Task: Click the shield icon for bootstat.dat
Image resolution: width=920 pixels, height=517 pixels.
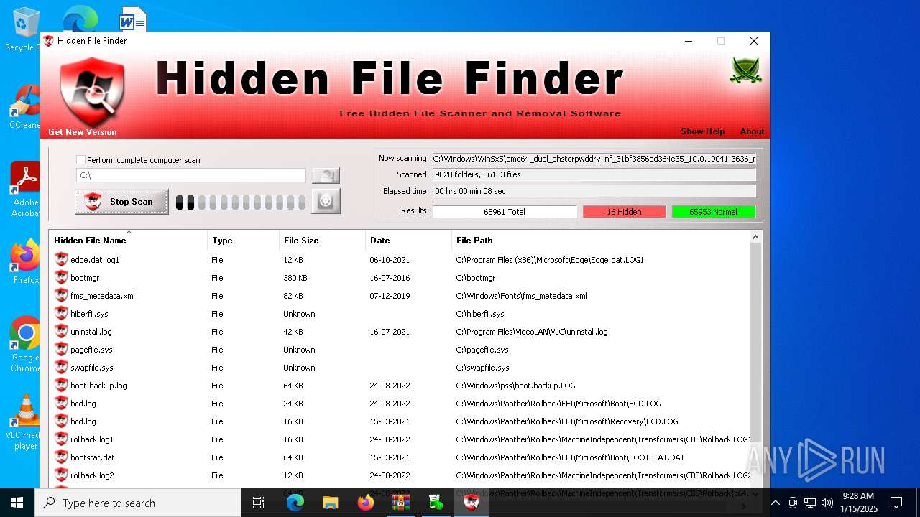Action: [x=61, y=457]
